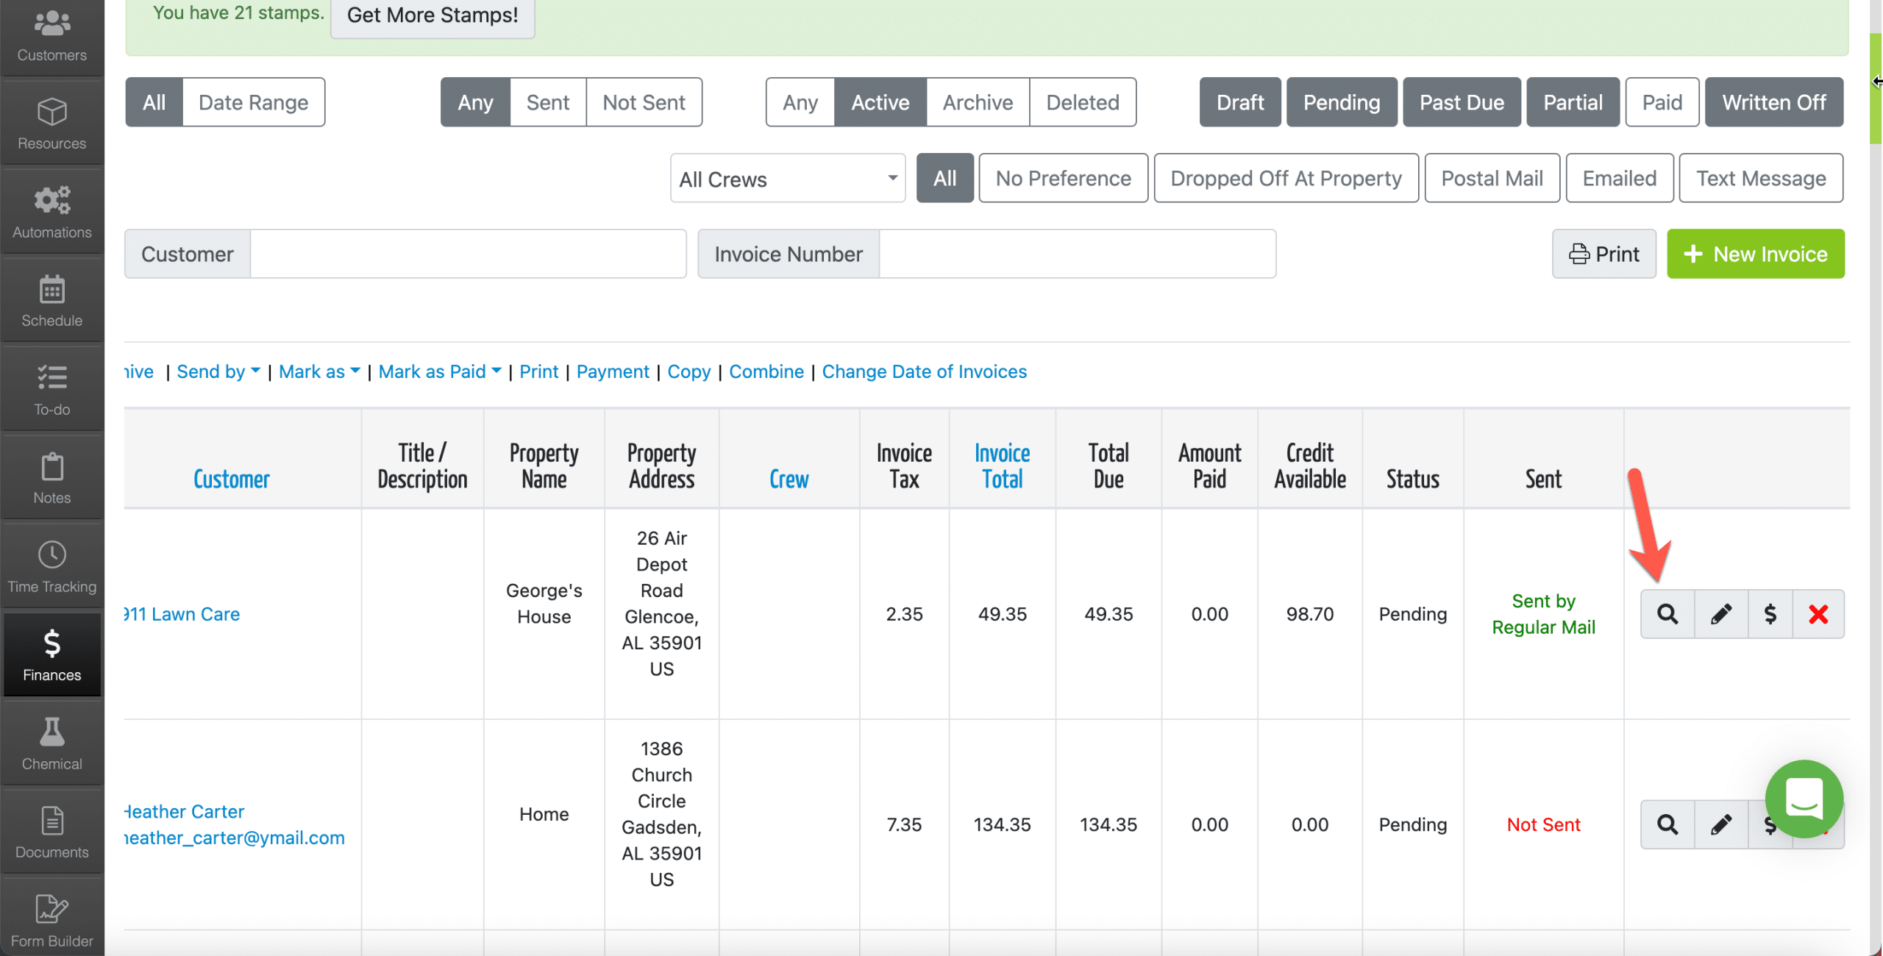Open the chat support bubble

1804,799
